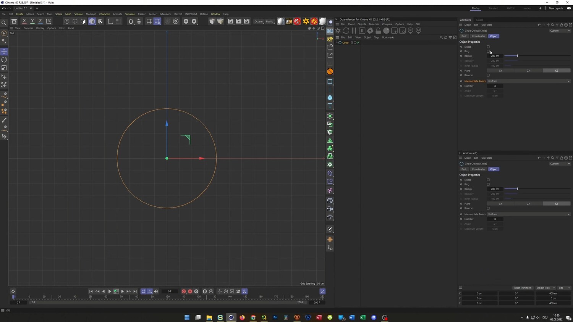
Task: Set Plane to ZY in Attributes (2)
Action: pyautogui.click(x=528, y=204)
